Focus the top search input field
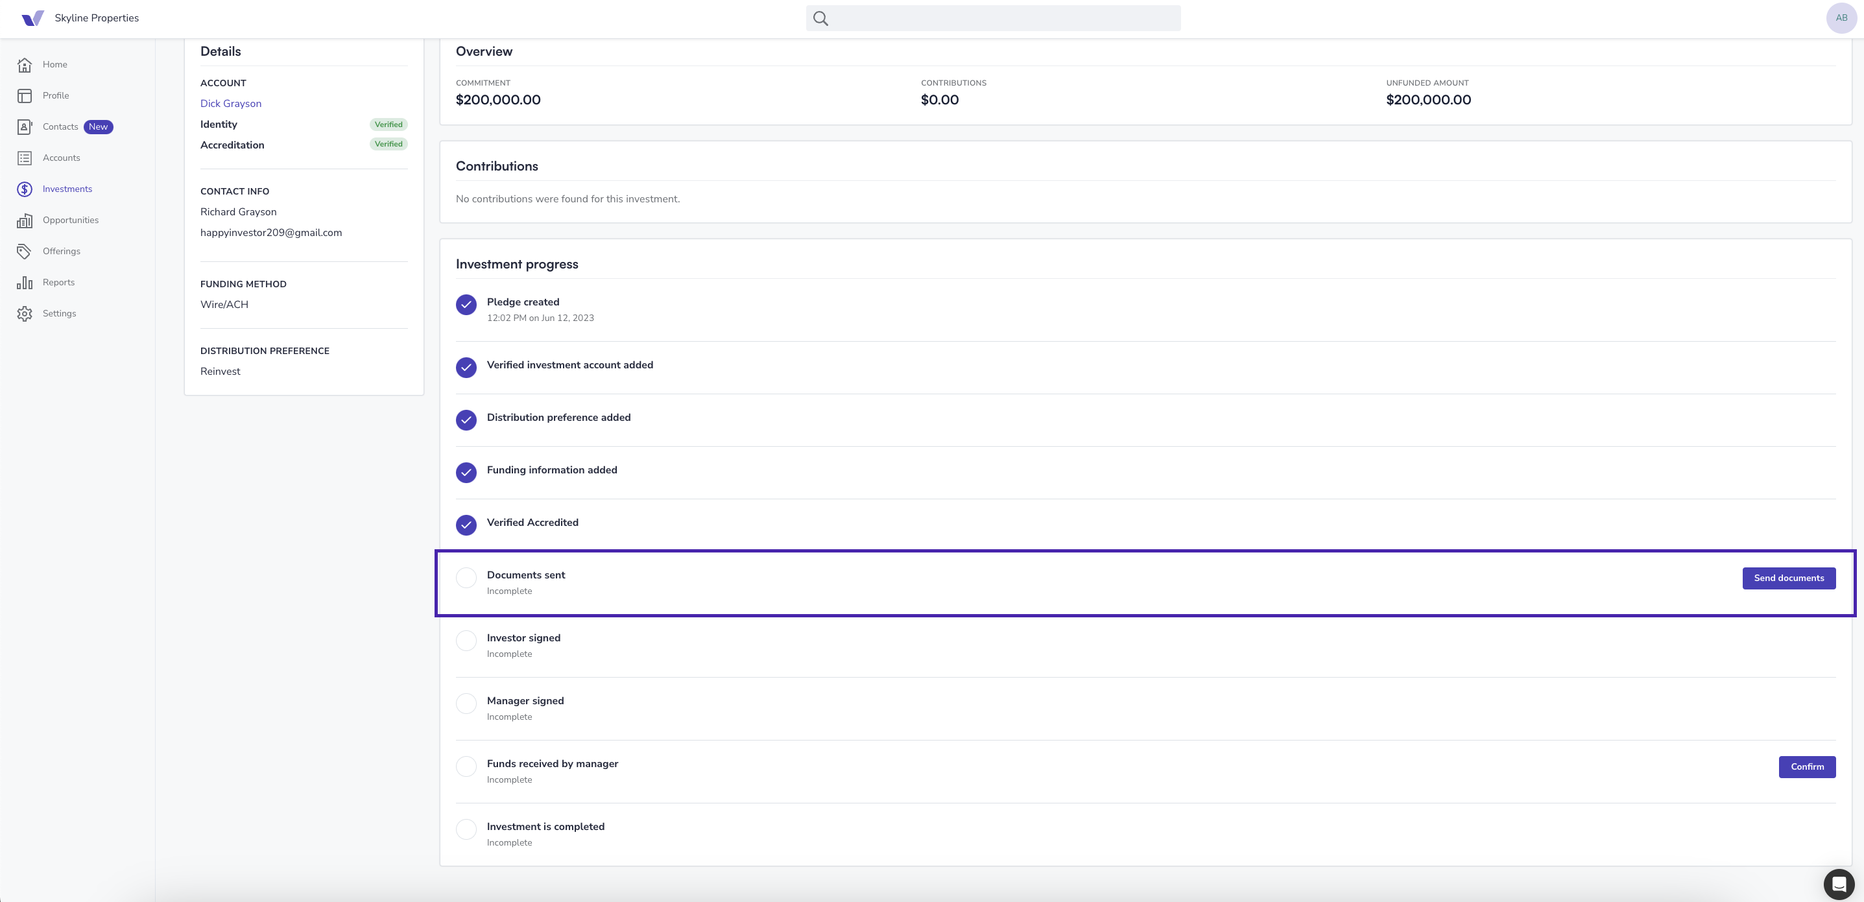 click(993, 18)
